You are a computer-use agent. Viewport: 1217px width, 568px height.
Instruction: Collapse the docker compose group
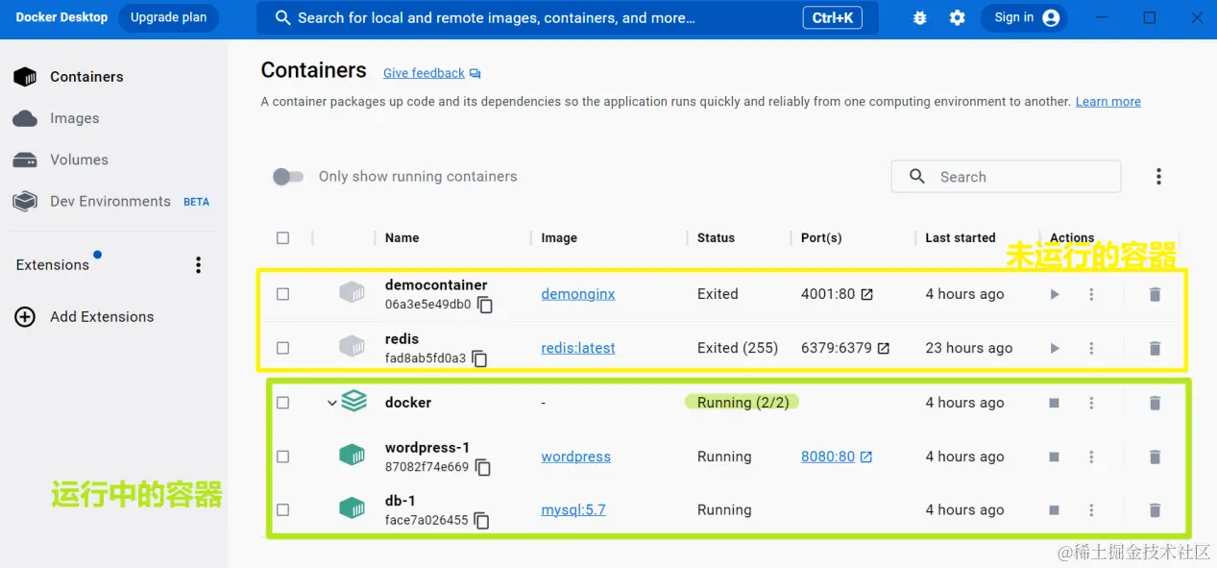coord(331,404)
